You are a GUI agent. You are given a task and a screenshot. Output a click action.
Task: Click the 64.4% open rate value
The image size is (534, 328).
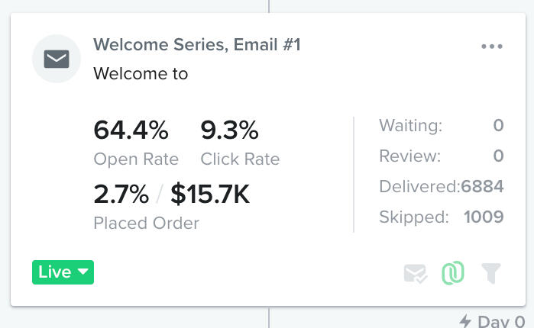[x=131, y=130]
